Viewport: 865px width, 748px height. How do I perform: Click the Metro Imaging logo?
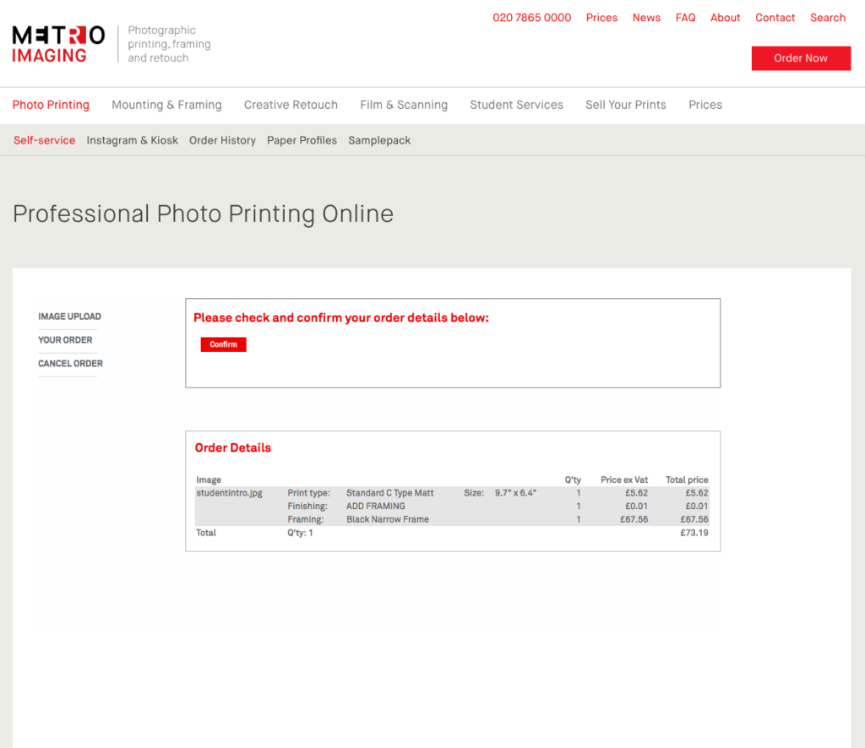59,44
